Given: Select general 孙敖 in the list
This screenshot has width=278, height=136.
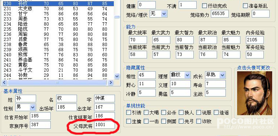Looking at the screenshot, I should [x=58, y=75].
